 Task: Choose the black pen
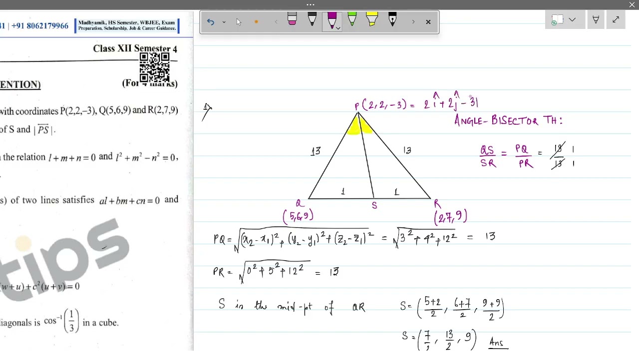point(312,20)
